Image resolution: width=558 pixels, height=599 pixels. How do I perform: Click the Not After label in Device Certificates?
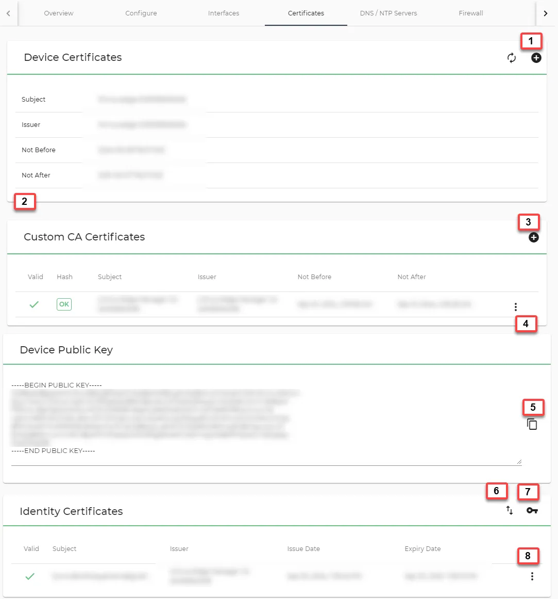click(36, 175)
